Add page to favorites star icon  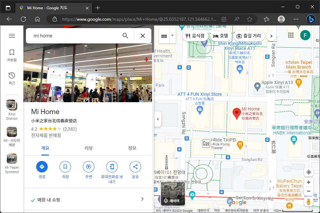249,19
